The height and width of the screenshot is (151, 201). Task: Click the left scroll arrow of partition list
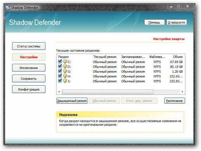[59, 92]
